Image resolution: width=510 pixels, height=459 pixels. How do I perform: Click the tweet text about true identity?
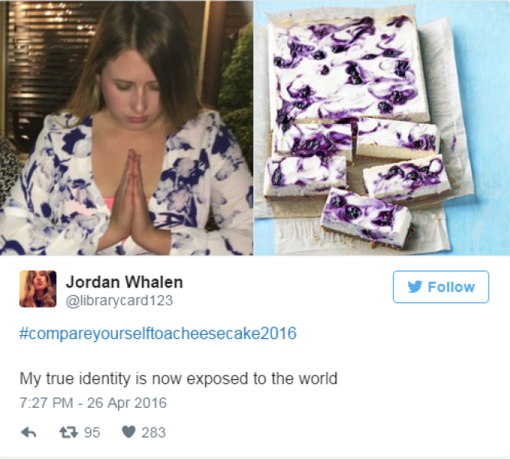click(x=178, y=379)
